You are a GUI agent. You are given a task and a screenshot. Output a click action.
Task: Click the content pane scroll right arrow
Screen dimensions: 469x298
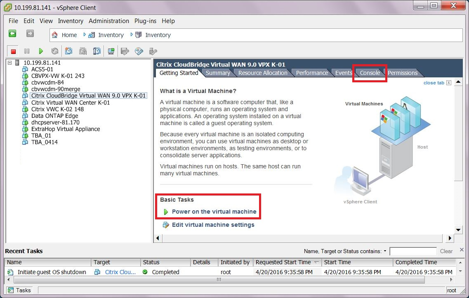coord(450,238)
